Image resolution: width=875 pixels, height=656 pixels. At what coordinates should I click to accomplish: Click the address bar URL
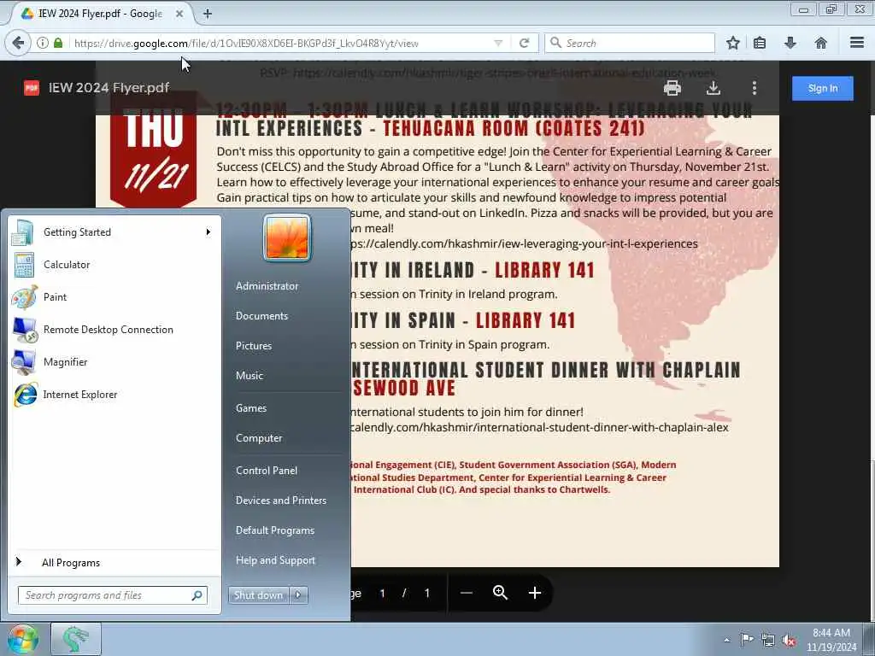(246, 44)
